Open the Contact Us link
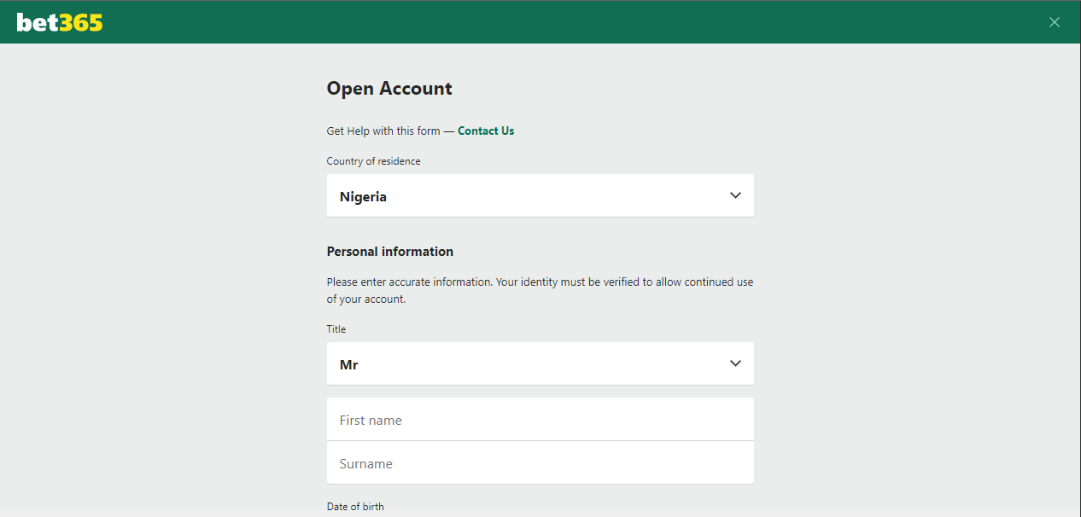The image size is (1081, 517). coord(486,131)
